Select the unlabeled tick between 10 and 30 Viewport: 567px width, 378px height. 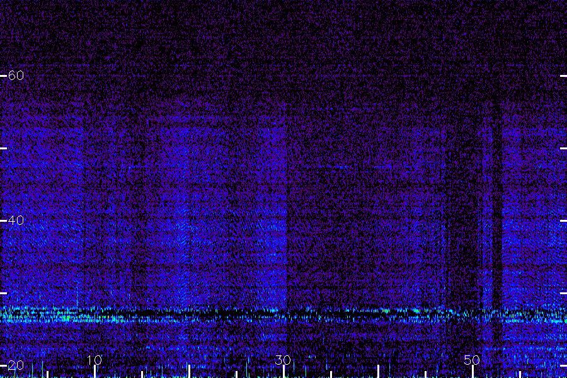pyautogui.click(x=189, y=371)
